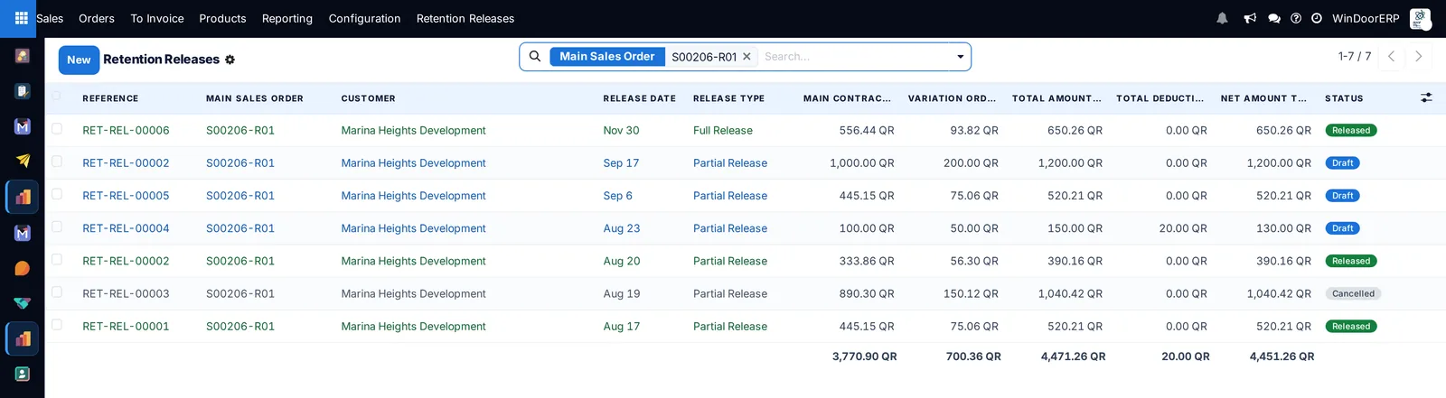Viewport: 1446px width, 398px height.
Task: Click the pager range 1-7 / 7
Action: coord(1355,56)
